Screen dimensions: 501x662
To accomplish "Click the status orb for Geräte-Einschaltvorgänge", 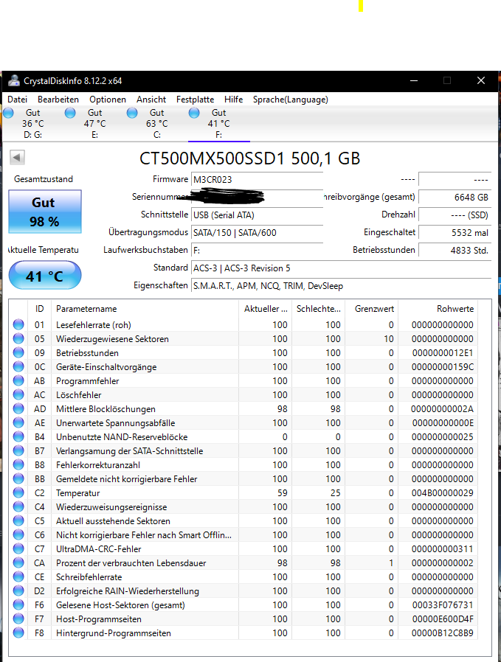I will click(x=18, y=366).
